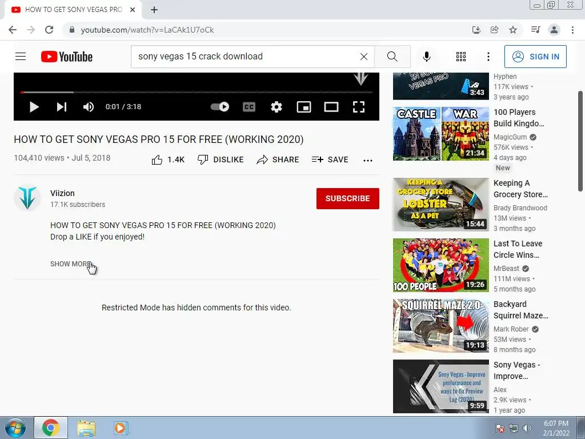This screenshot has height=439, width=585.
Task: Like the video with 1.4K likes
Action: [x=168, y=160]
